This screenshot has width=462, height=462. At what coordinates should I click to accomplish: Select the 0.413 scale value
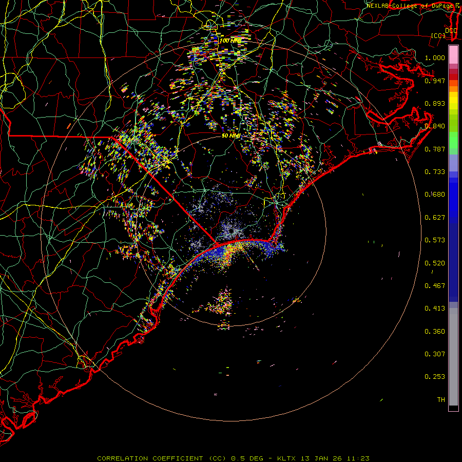coord(435,309)
